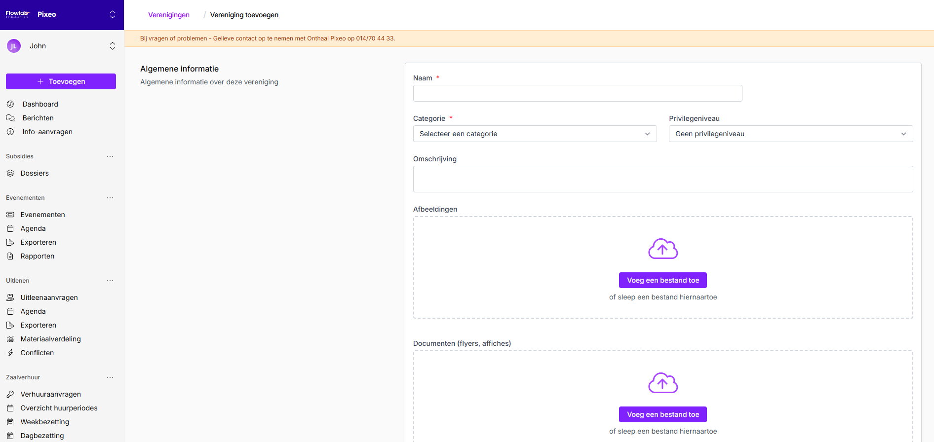Click the Verhuuraanvragen key icon
The height and width of the screenshot is (442, 934).
[10, 394]
